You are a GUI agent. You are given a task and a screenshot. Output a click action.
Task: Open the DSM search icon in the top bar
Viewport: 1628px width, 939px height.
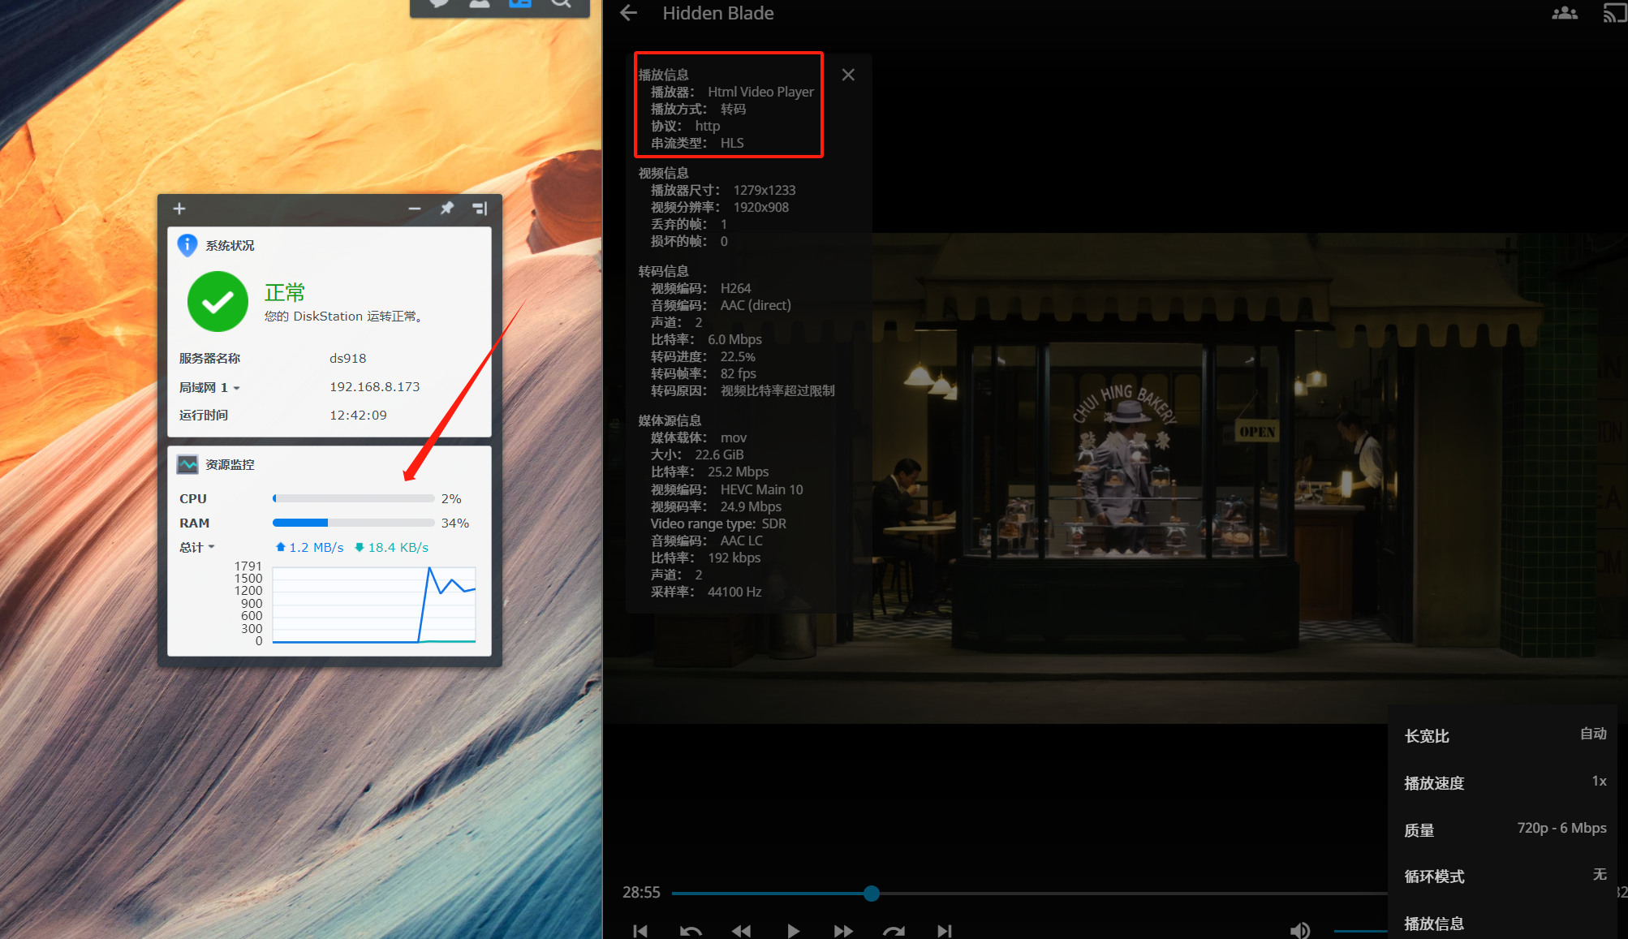coord(561,3)
